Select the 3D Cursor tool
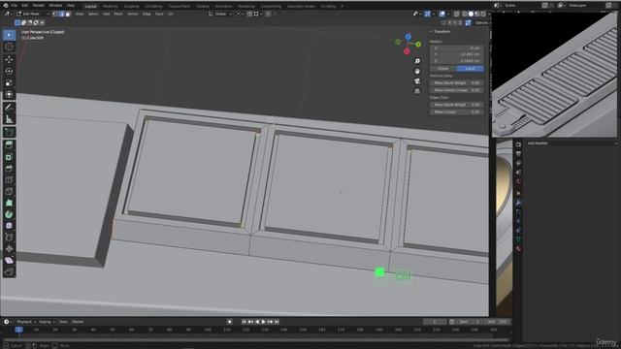 (x=9, y=47)
